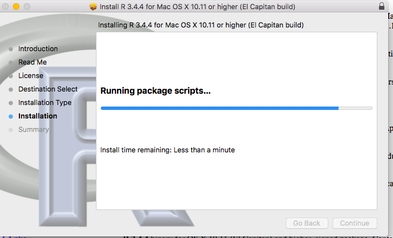This screenshot has height=238, width=393.
Task: Click the Installing R 3.4.4 heading
Action: click(201, 25)
